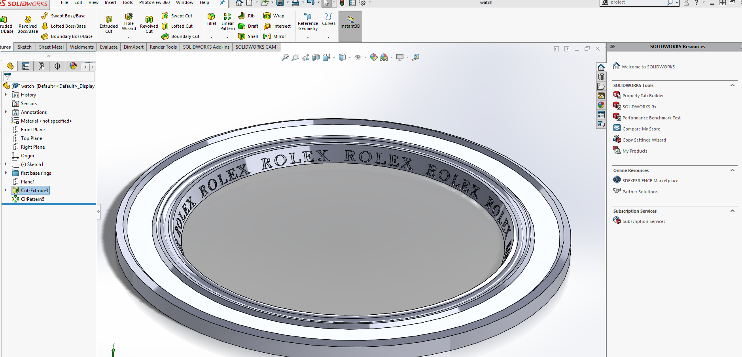Select the Boundary Boss/Base tool
Viewport: 742px width, 357px height.
(67, 36)
